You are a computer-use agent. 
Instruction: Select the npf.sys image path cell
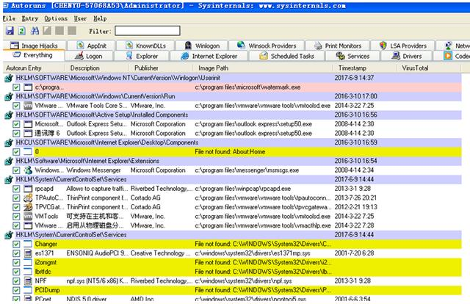tap(243, 281)
